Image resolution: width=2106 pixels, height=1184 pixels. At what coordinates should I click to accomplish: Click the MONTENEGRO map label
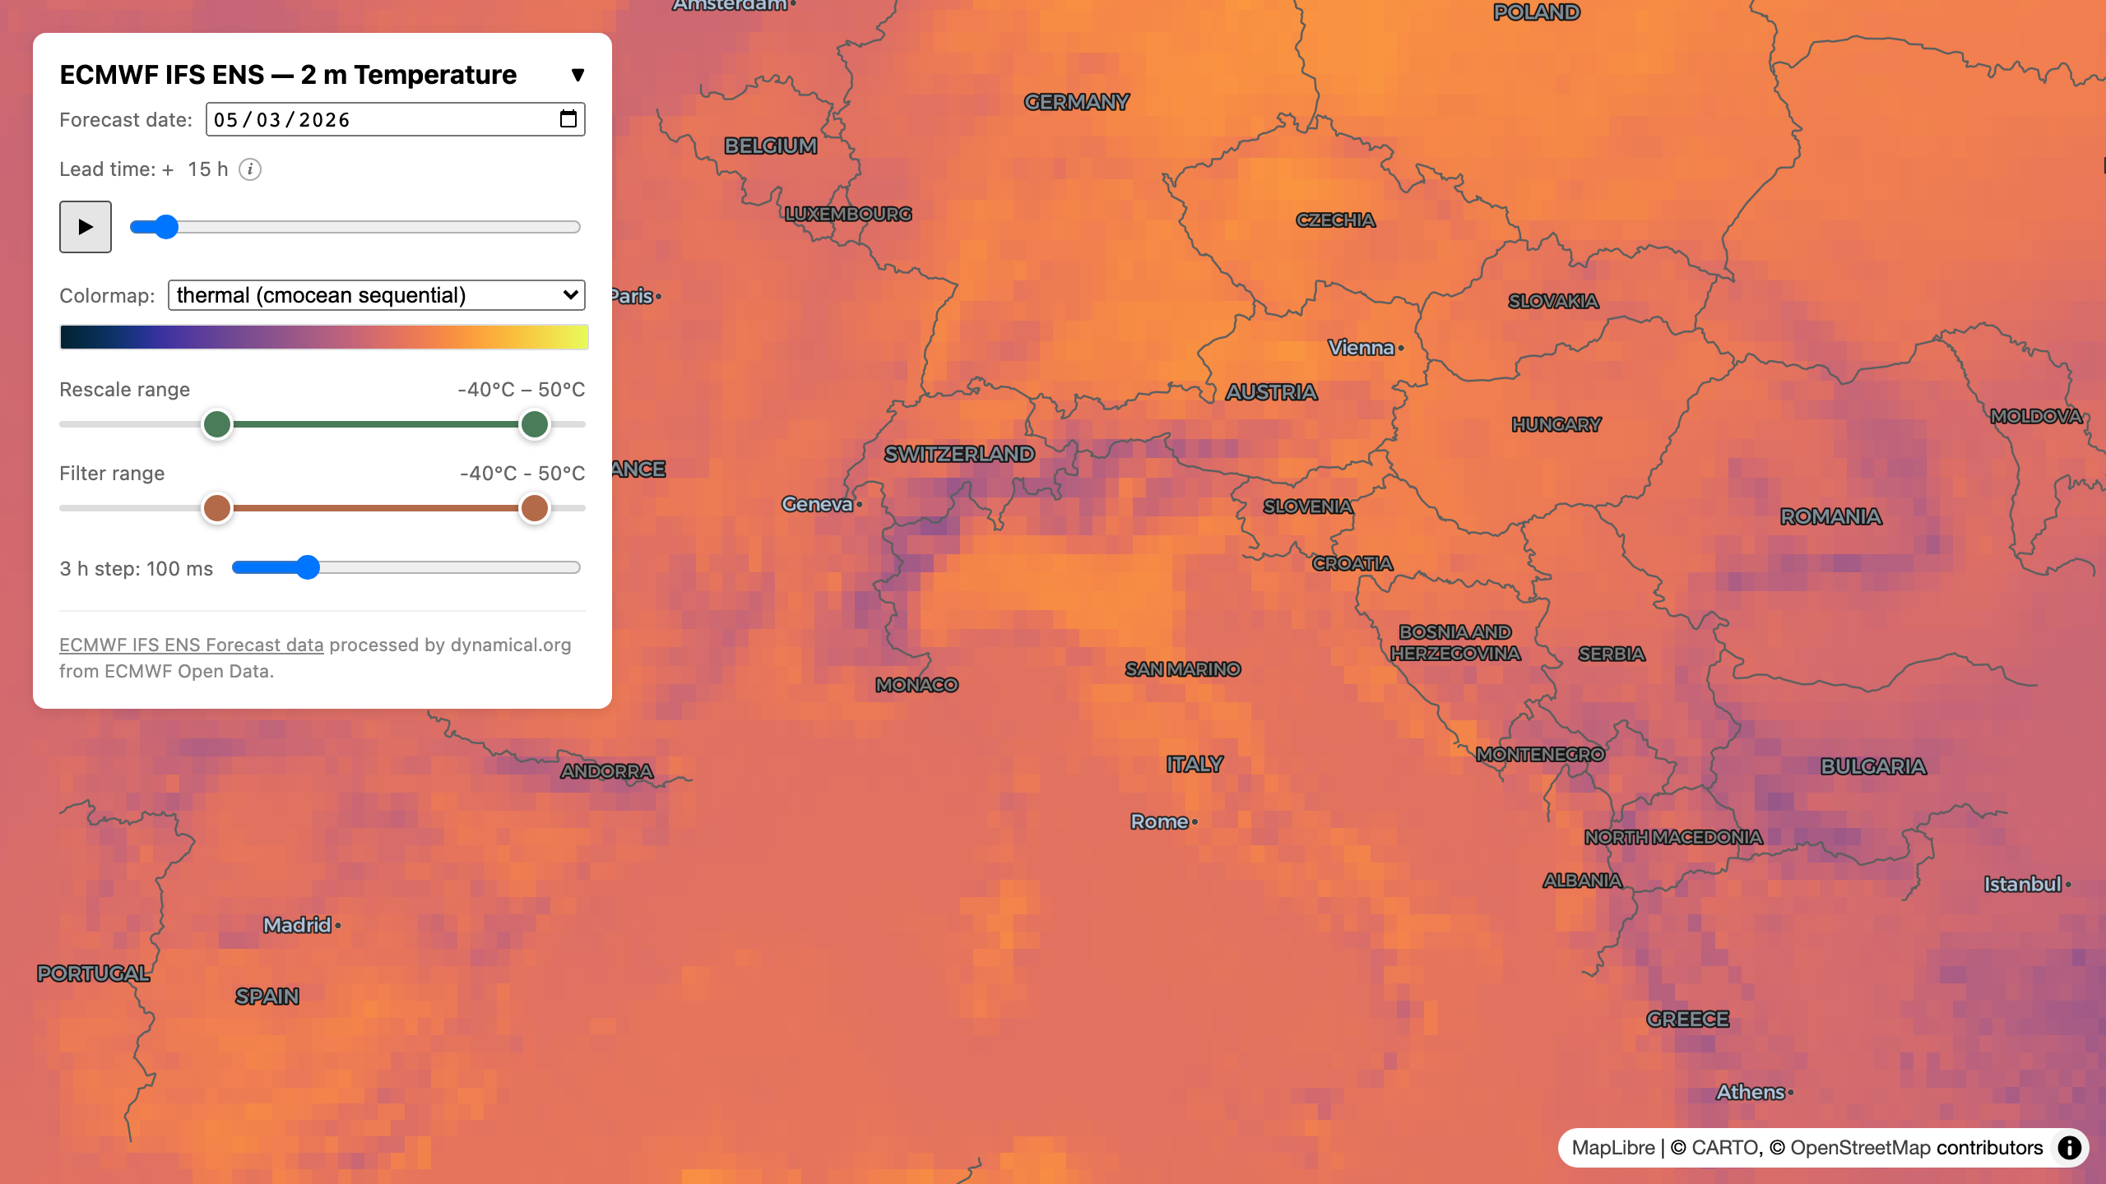point(1540,754)
